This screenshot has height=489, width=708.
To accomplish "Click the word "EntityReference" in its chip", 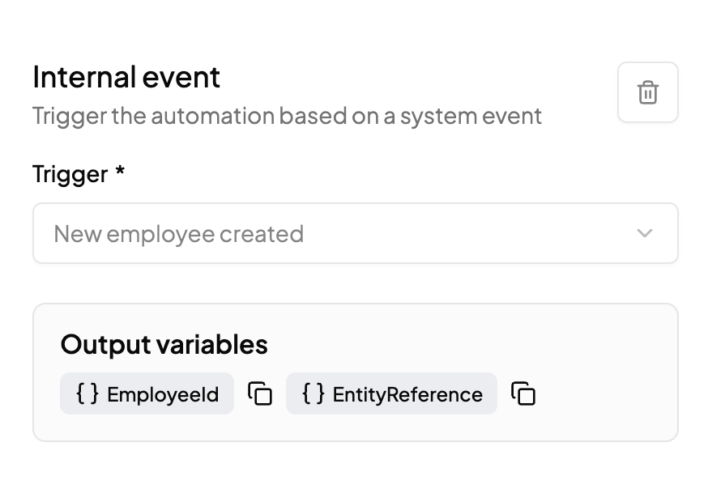I will tap(407, 395).
